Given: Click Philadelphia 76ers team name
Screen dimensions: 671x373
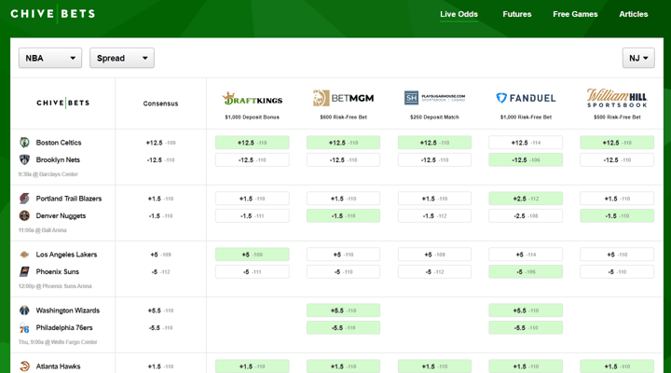Looking at the screenshot, I should [64, 327].
